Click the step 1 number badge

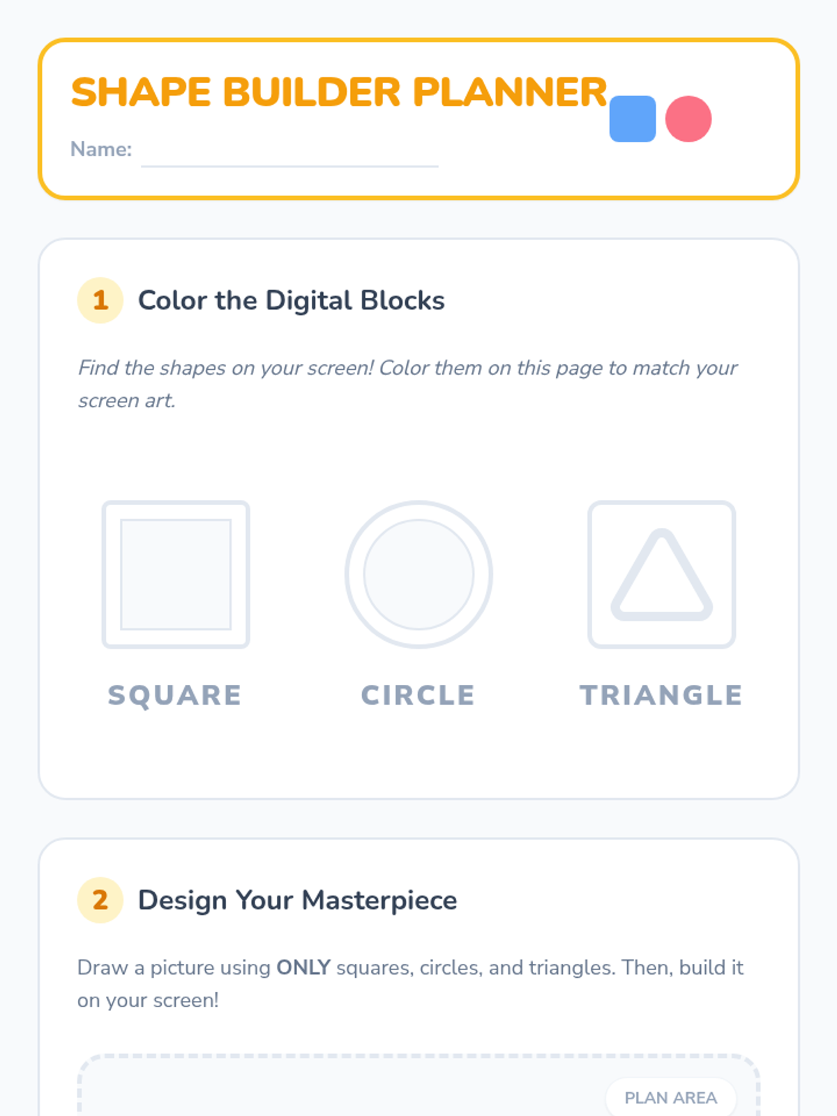pos(100,301)
